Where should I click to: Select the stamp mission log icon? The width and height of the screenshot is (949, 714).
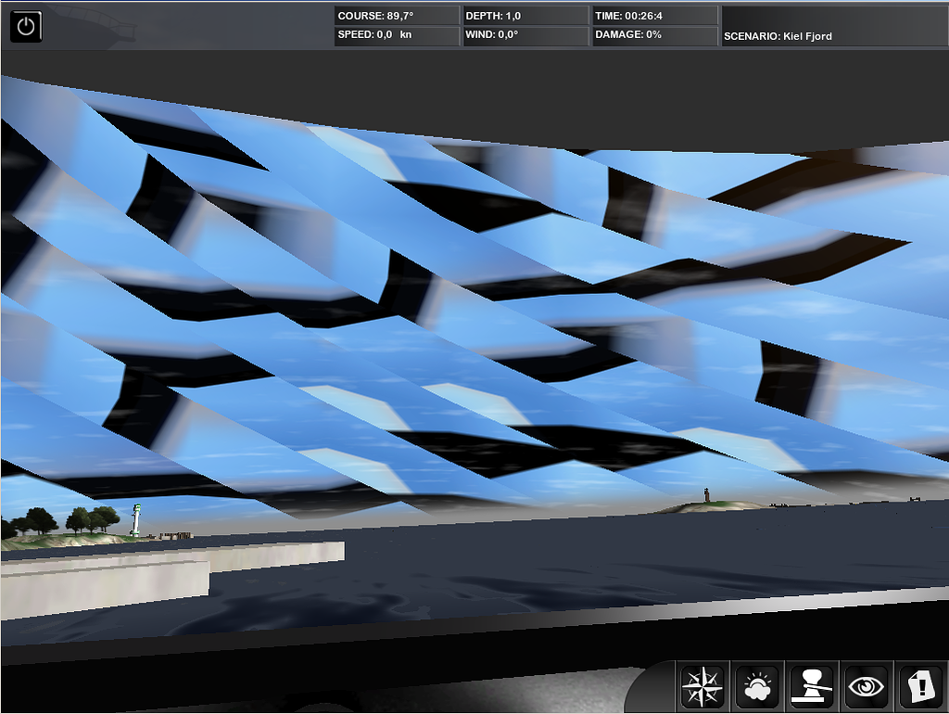tap(811, 686)
